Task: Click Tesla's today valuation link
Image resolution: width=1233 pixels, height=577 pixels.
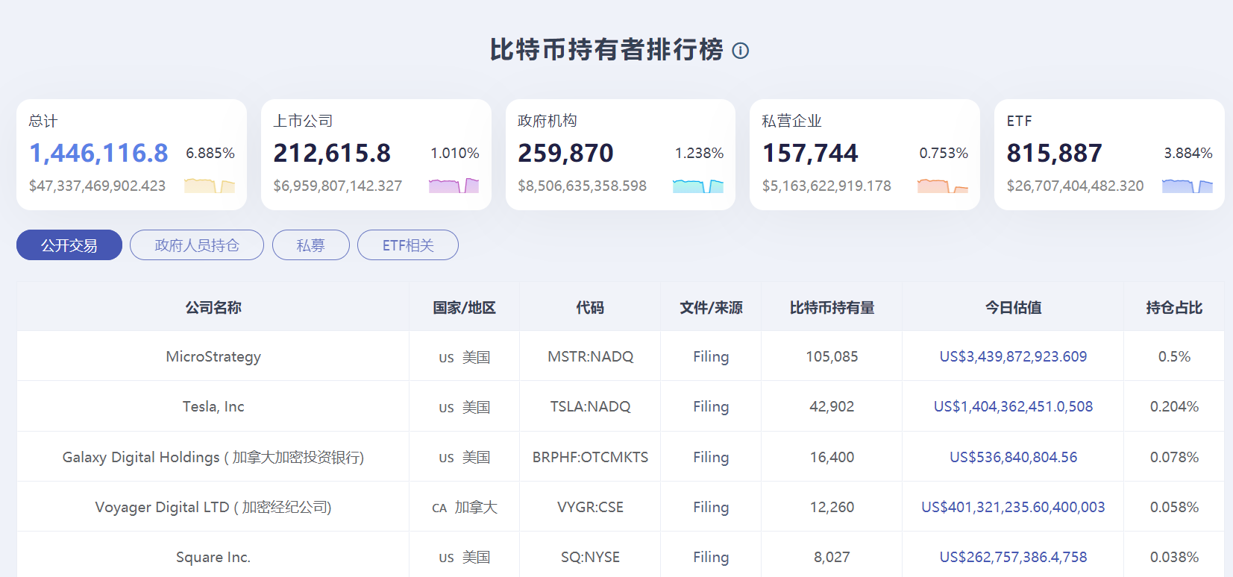Action: [1013, 406]
